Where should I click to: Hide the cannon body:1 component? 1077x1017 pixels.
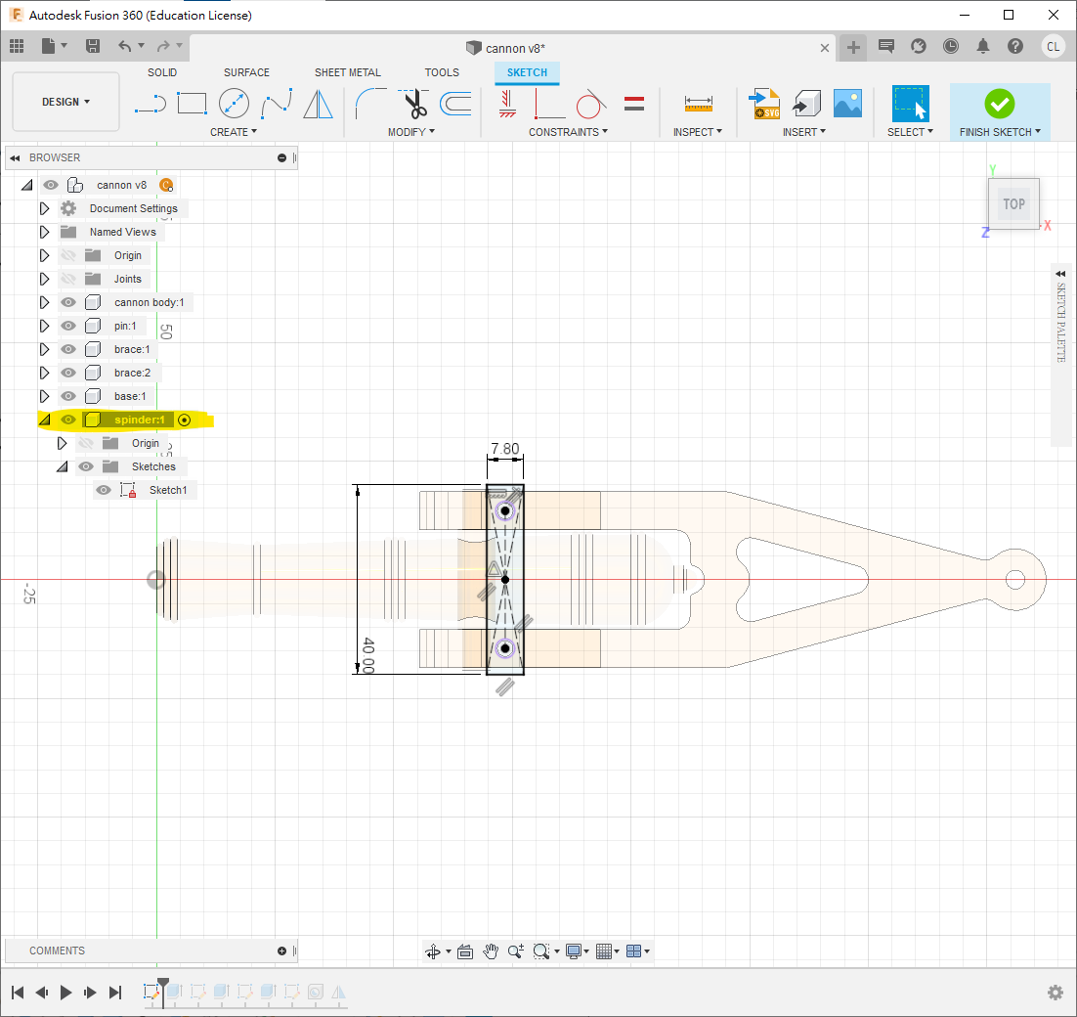pos(68,302)
